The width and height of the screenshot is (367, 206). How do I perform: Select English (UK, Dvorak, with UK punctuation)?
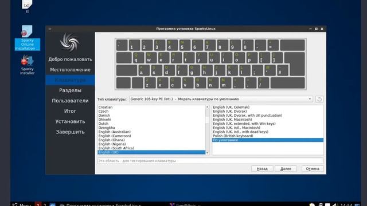coord(268,116)
